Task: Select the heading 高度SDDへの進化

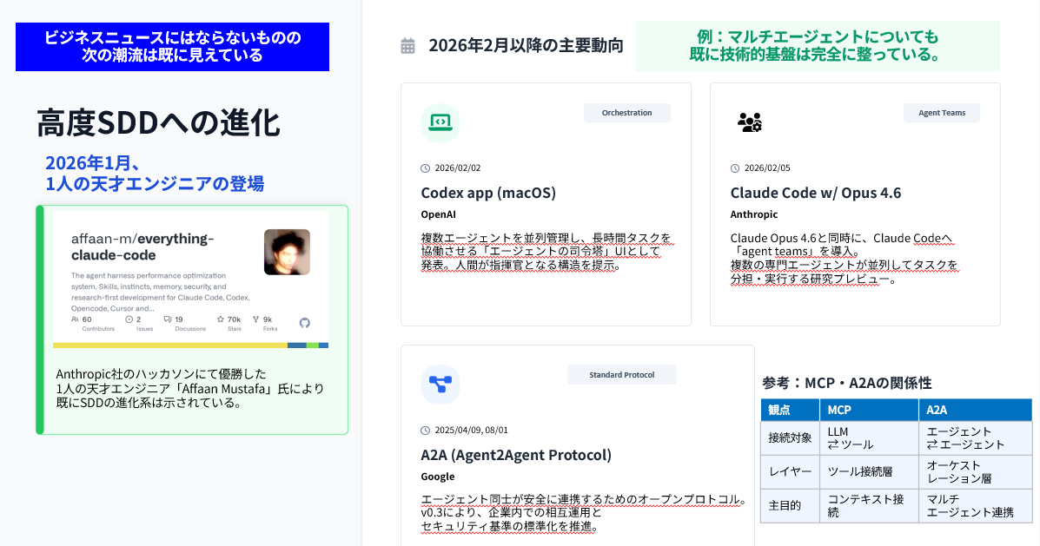Action: click(x=158, y=123)
